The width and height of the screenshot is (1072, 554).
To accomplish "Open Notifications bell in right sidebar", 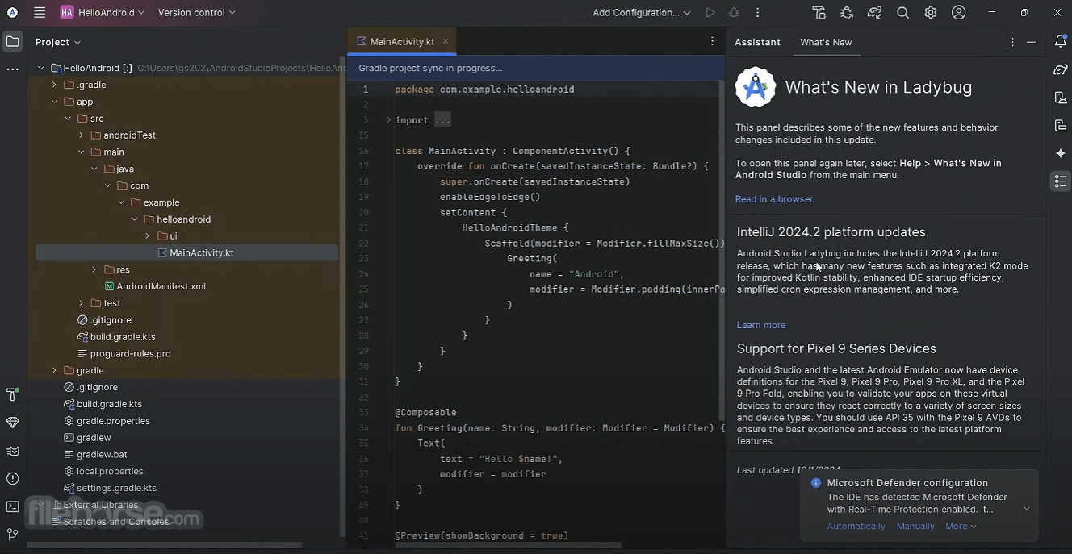I will click(1061, 41).
